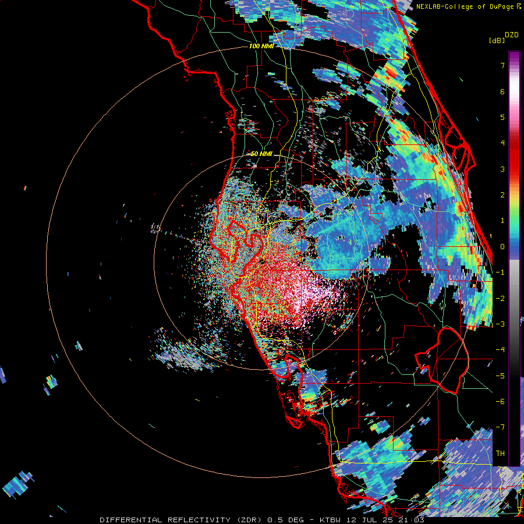Viewport: 524px width, 524px height.
Task: Click the 100 NMI range ring label
Action: click(x=261, y=46)
